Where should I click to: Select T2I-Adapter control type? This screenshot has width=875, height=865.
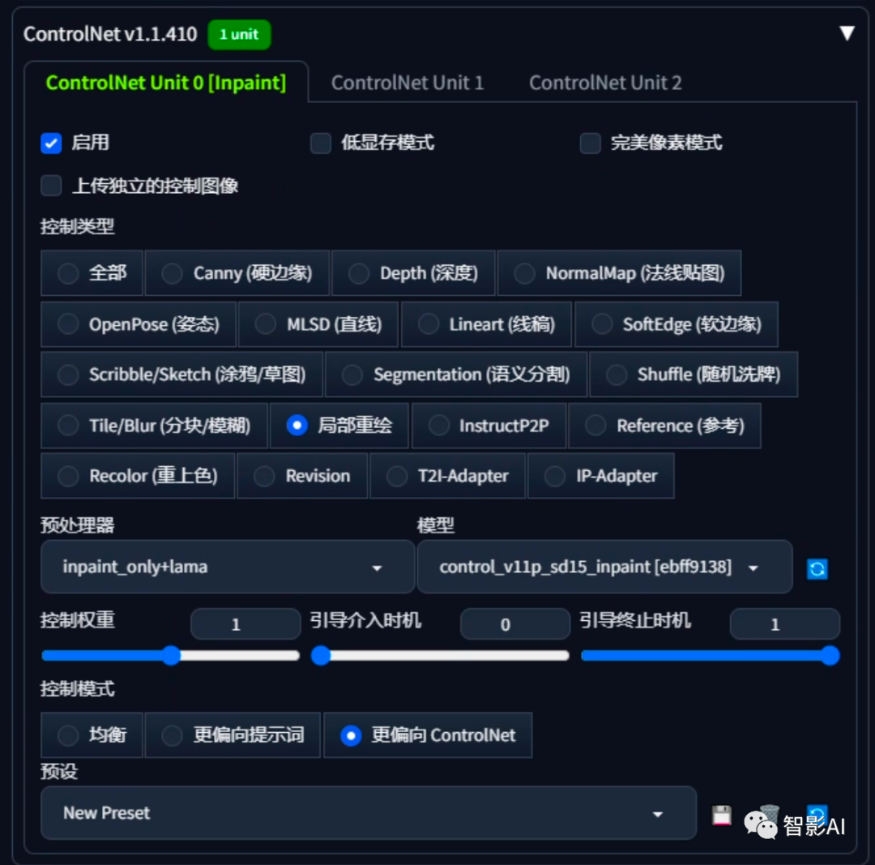447,476
